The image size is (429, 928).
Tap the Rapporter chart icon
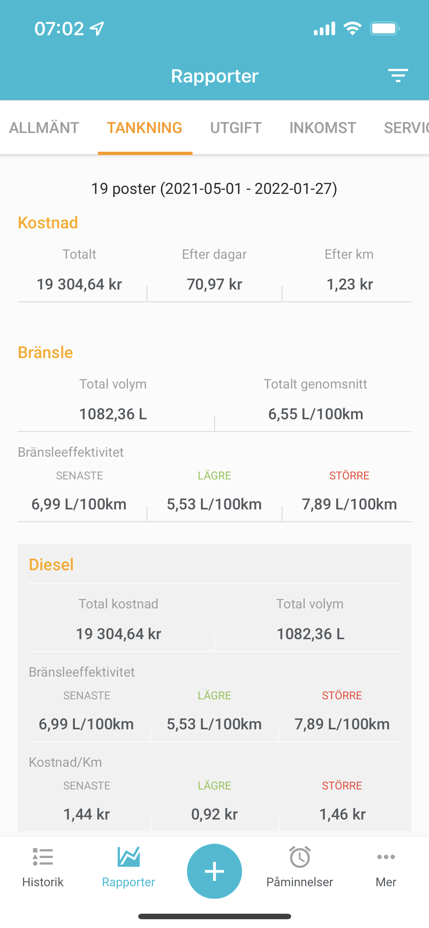(x=129, y=857)
